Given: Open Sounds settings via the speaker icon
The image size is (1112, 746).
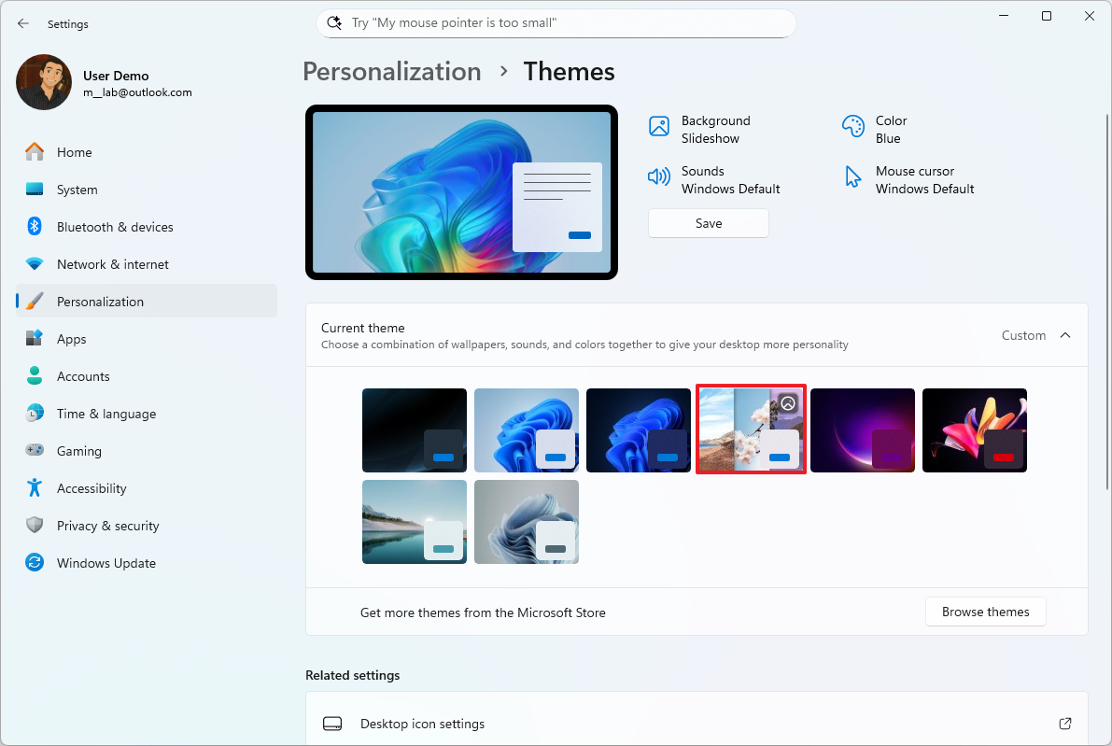Looking at the screenshot, I should pos(661,176).
